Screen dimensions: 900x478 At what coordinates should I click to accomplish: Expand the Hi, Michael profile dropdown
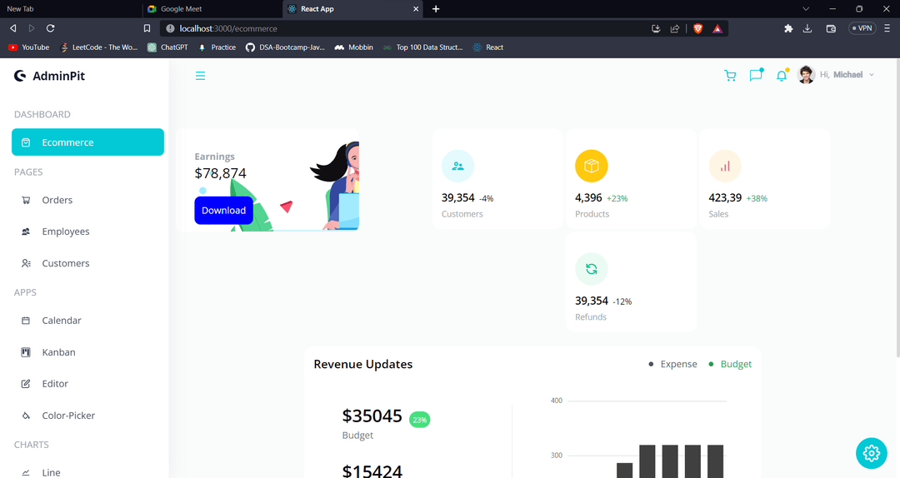pos(838,75)
